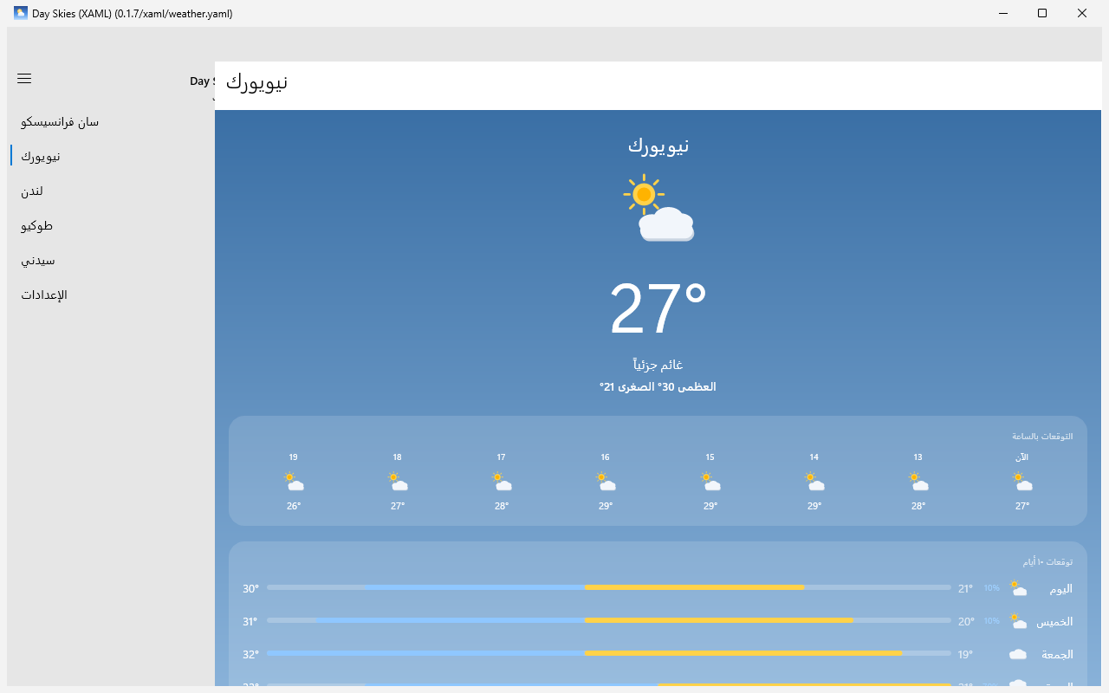Image resolution: width=1109 pixels, height=693 pixels.
Task: Click the hour 14 weather icon
Action: click(x=814, y=482)
